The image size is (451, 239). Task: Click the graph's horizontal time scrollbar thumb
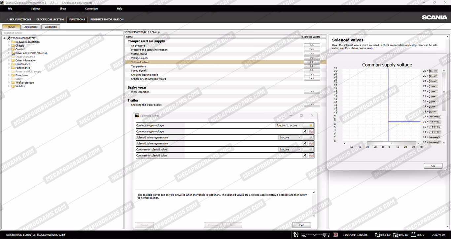(x=391, y=143)
